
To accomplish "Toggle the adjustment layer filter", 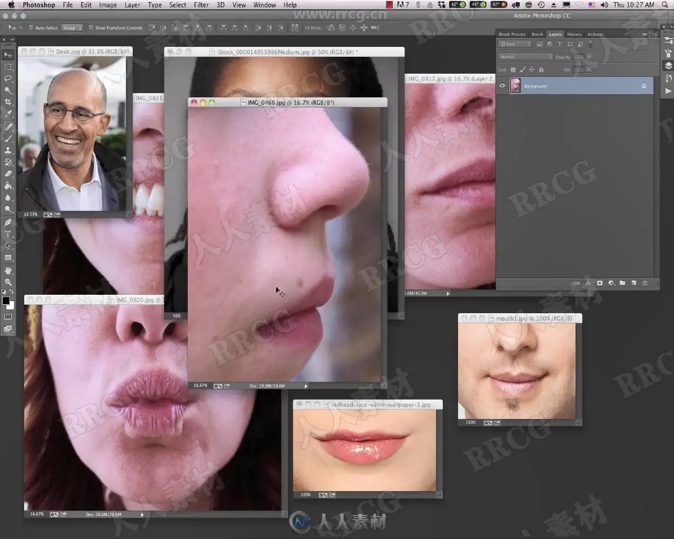I will pos(550,44).
